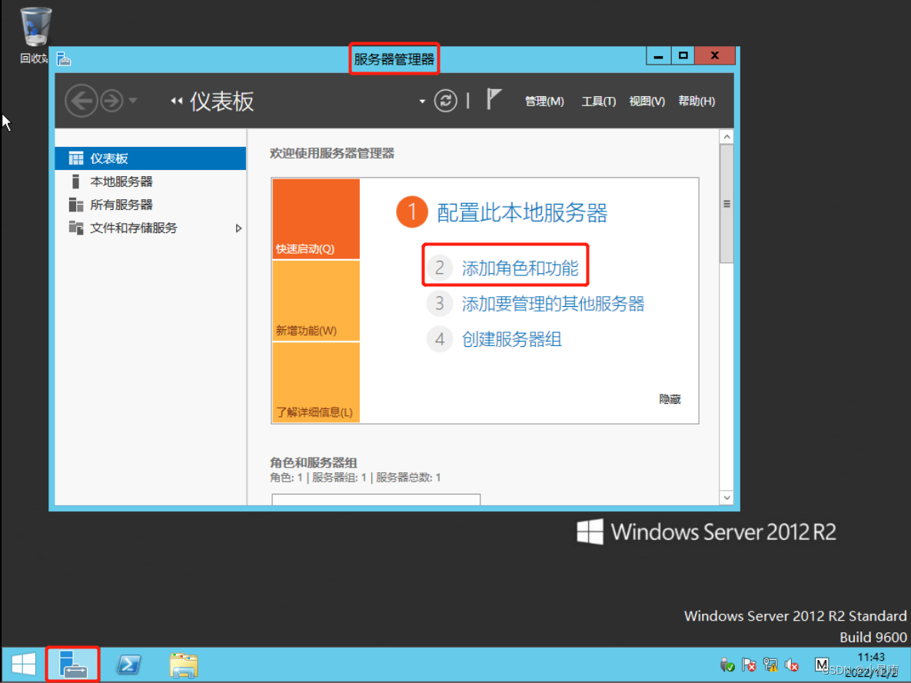
Task: Click the Action Center flag tray icon
Action: click(750, 665)
